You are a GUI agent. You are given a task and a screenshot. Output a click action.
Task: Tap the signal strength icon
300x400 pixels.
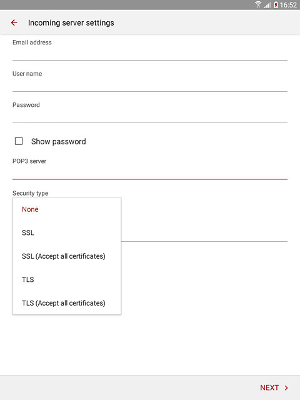(x=267, y=5)
